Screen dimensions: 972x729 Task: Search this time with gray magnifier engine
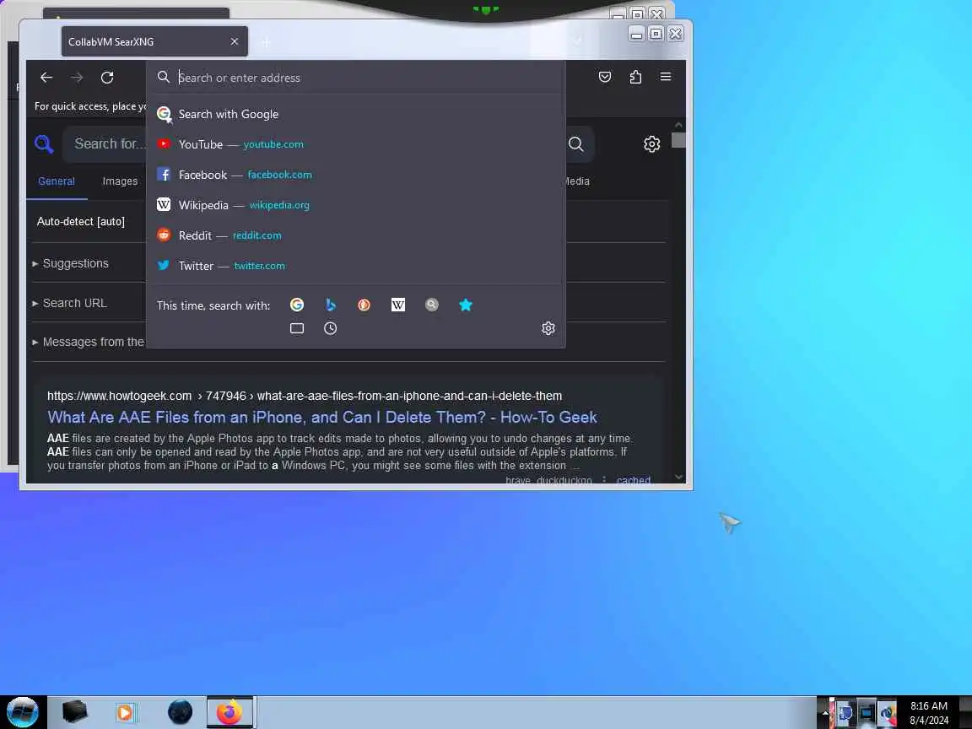(432, 305)
